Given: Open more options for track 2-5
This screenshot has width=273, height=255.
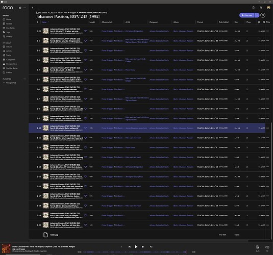Looking at the screenshot, I should [267, 80].
